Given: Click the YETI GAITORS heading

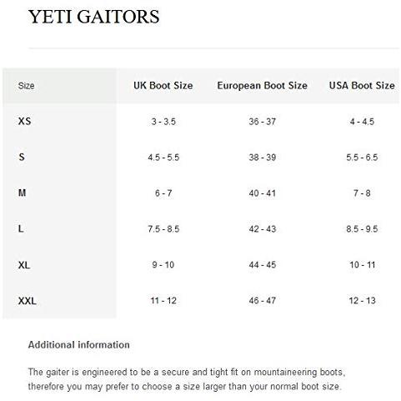Looking at the screenshot, I should pos(94,17).
